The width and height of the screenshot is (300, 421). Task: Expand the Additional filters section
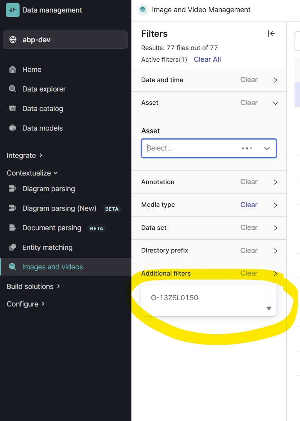click(275, 274)
